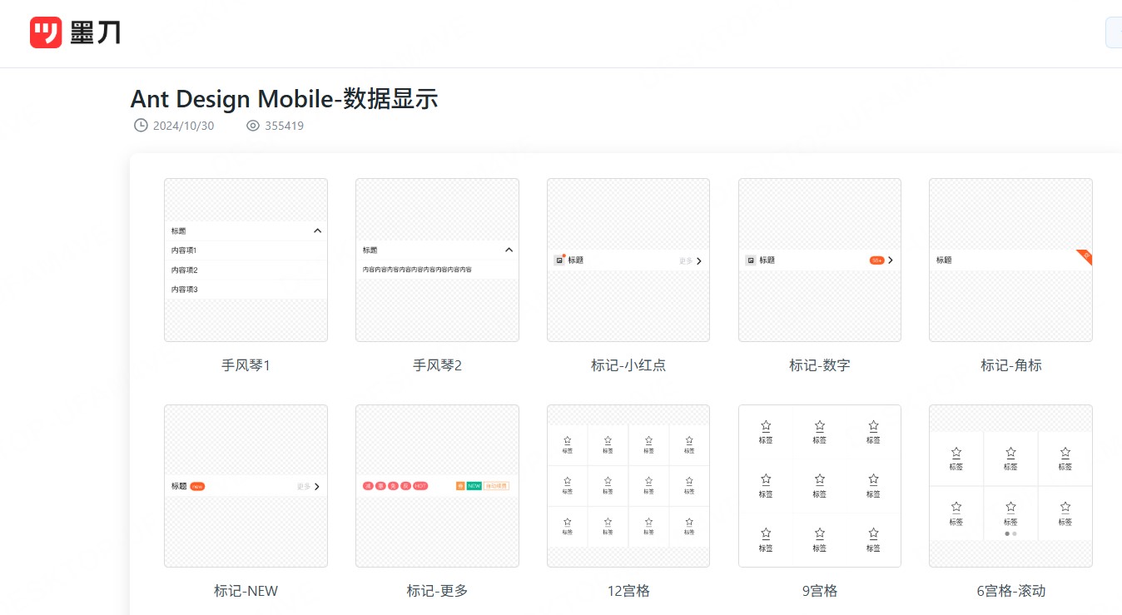Viewport: 1122px width, 615px height.
Task: Click the eye icon beside 355419
Action: [x=253, y=126]
